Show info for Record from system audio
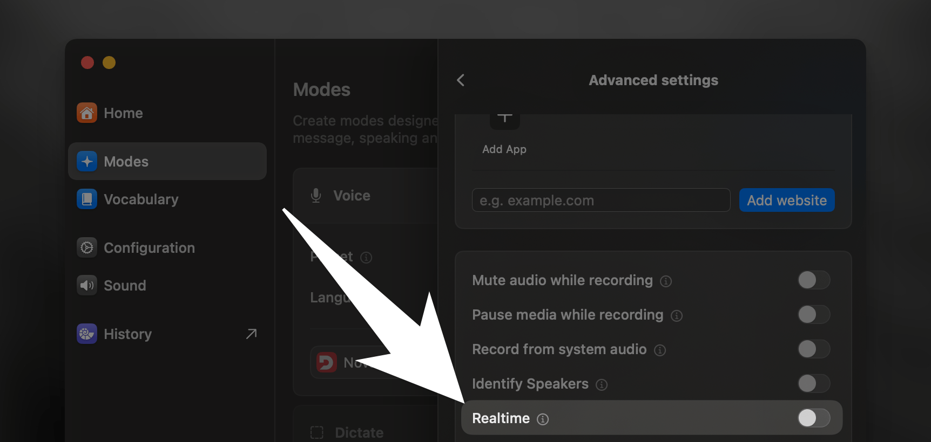Viewport: 931px width, 442px height. (660, 350)
